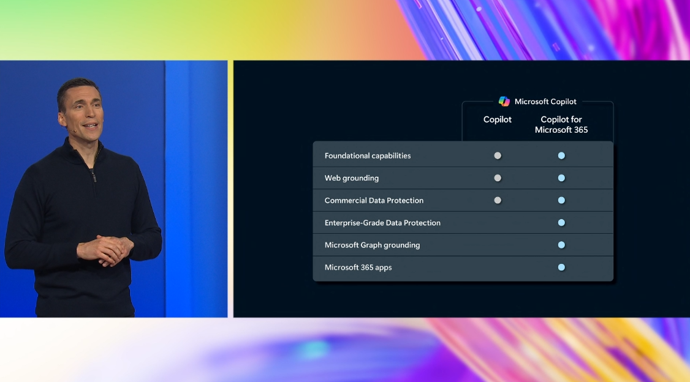Click the "Microsoft Graph grounding" row label
The height and width of the screenshot is (382, 690).
coord(373,245)
